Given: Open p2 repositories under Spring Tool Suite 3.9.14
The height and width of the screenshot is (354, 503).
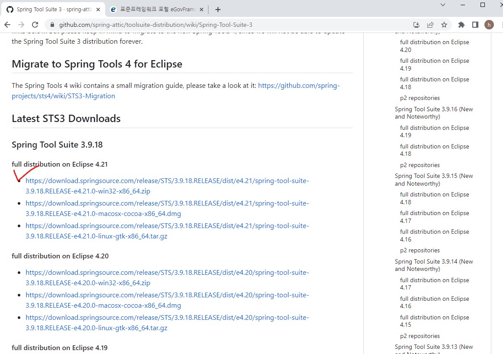Looking at the screenshot, I should 420,336.
